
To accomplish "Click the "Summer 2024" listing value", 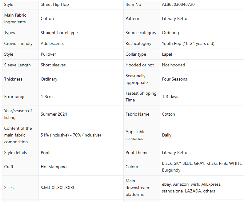I will tap(54, 114).
